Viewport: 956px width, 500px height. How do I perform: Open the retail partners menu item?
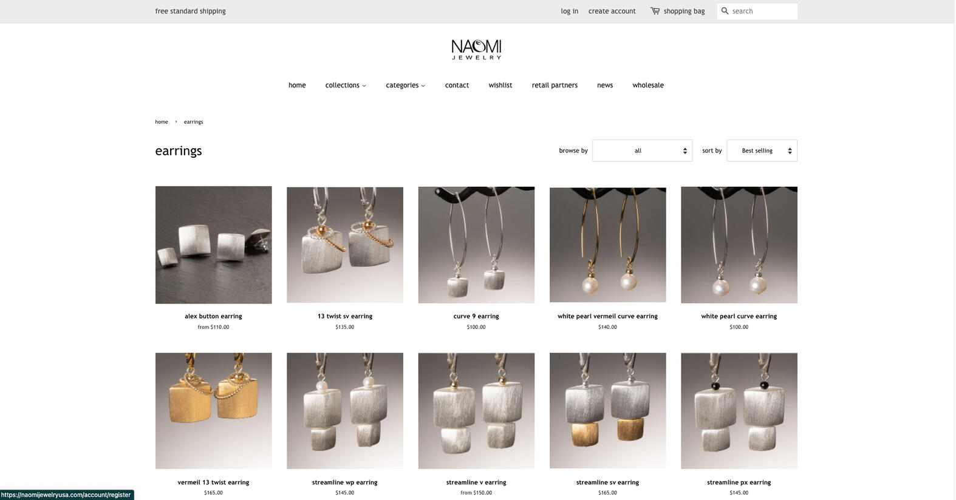click(x=555, y=86)
